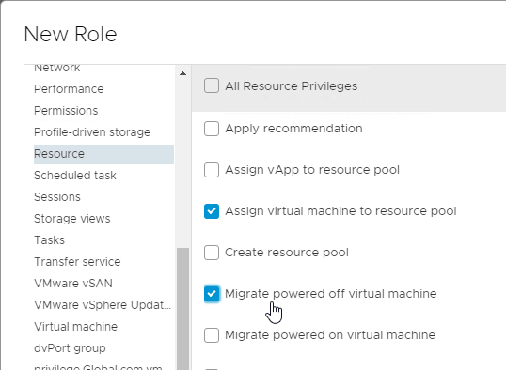
Task: Tick Assign vApp to resource pool
Action: 212,170
